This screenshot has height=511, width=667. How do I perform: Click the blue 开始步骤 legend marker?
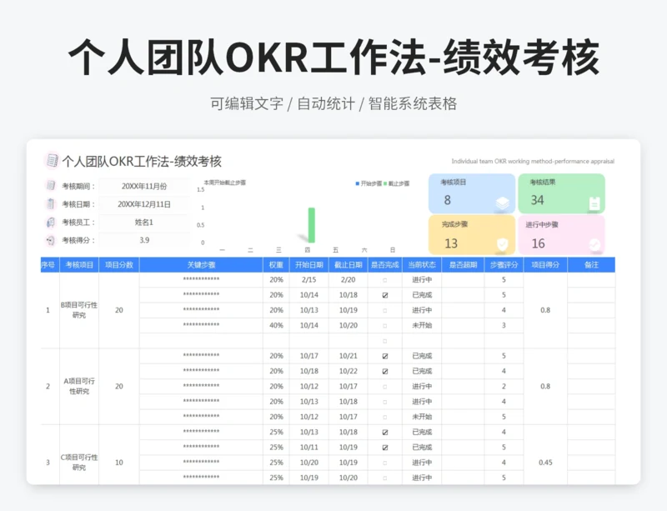tap(358, 183)
